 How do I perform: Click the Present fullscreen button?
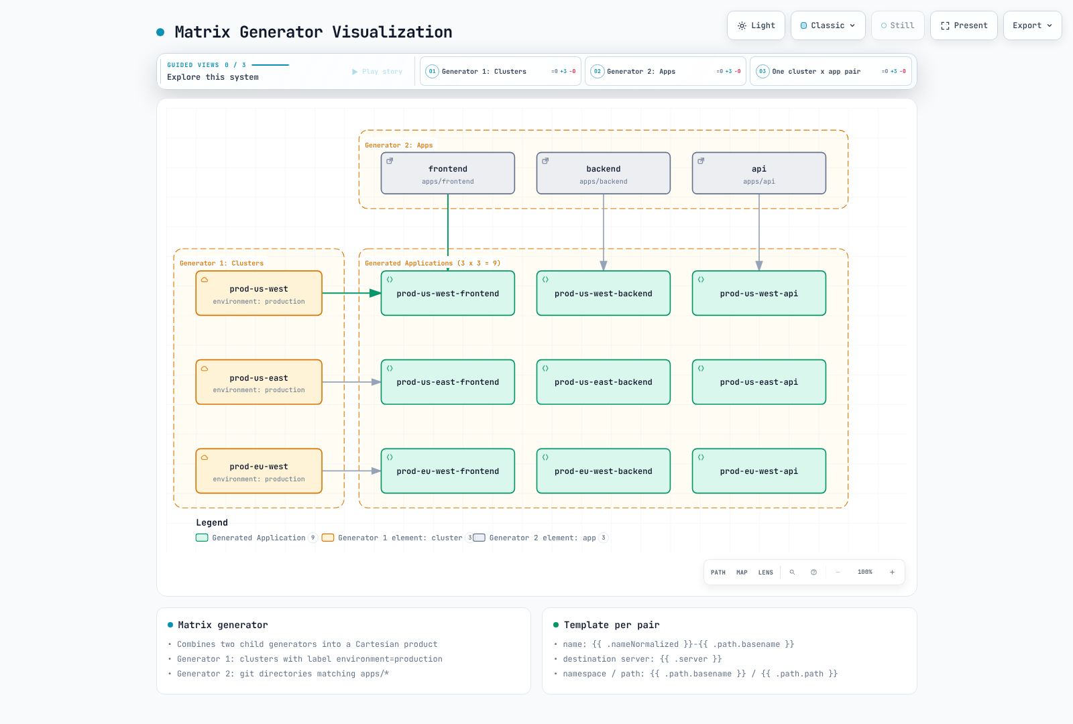(964, 25)
